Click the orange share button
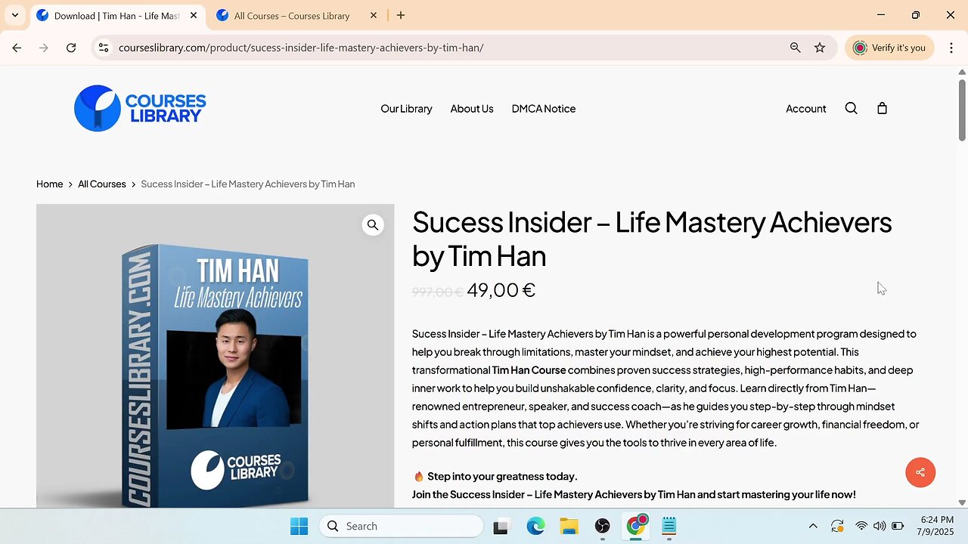 (920, 472)
